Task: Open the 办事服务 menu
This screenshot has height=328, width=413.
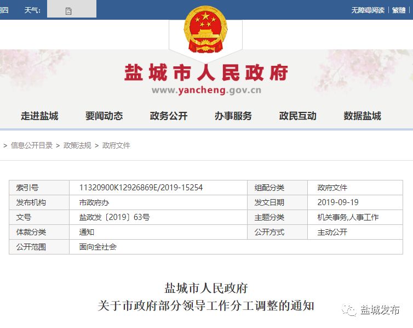Action: 233,116
